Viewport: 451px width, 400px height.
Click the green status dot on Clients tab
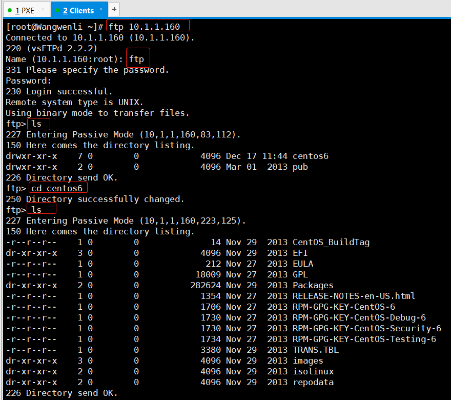coord(57,11)
